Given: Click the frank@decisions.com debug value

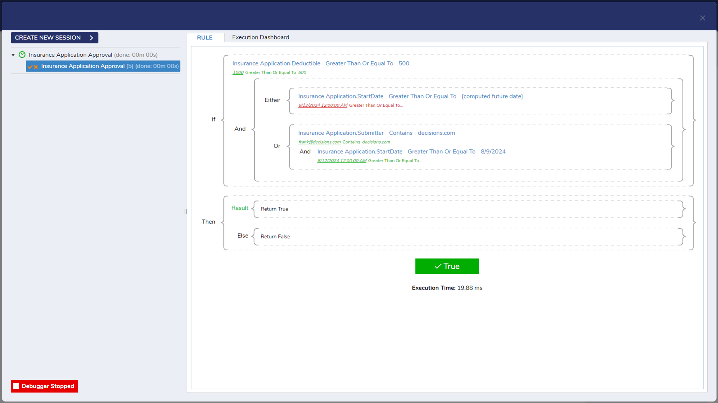Looking at the screenshot, I should pyautogui.click(x=319, y=142).
